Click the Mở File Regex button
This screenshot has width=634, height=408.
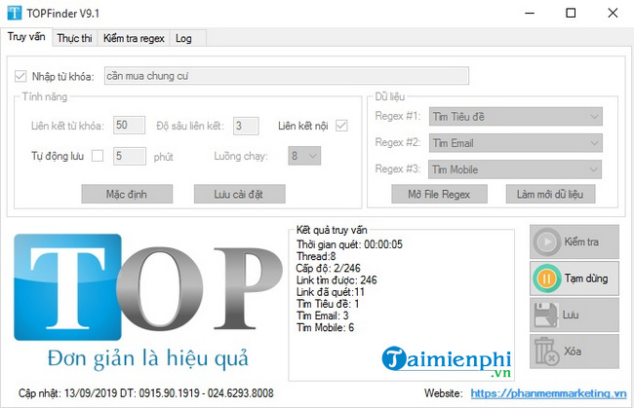(x=439, y=194)
